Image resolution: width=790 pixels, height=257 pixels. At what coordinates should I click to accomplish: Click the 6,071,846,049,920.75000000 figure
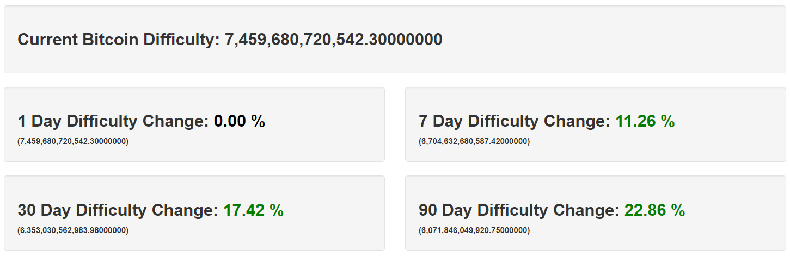click(x=474, y=230)
